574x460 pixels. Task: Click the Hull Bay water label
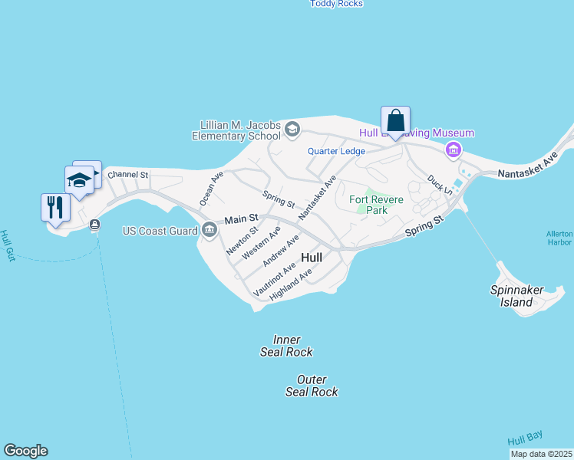[526, 438]
